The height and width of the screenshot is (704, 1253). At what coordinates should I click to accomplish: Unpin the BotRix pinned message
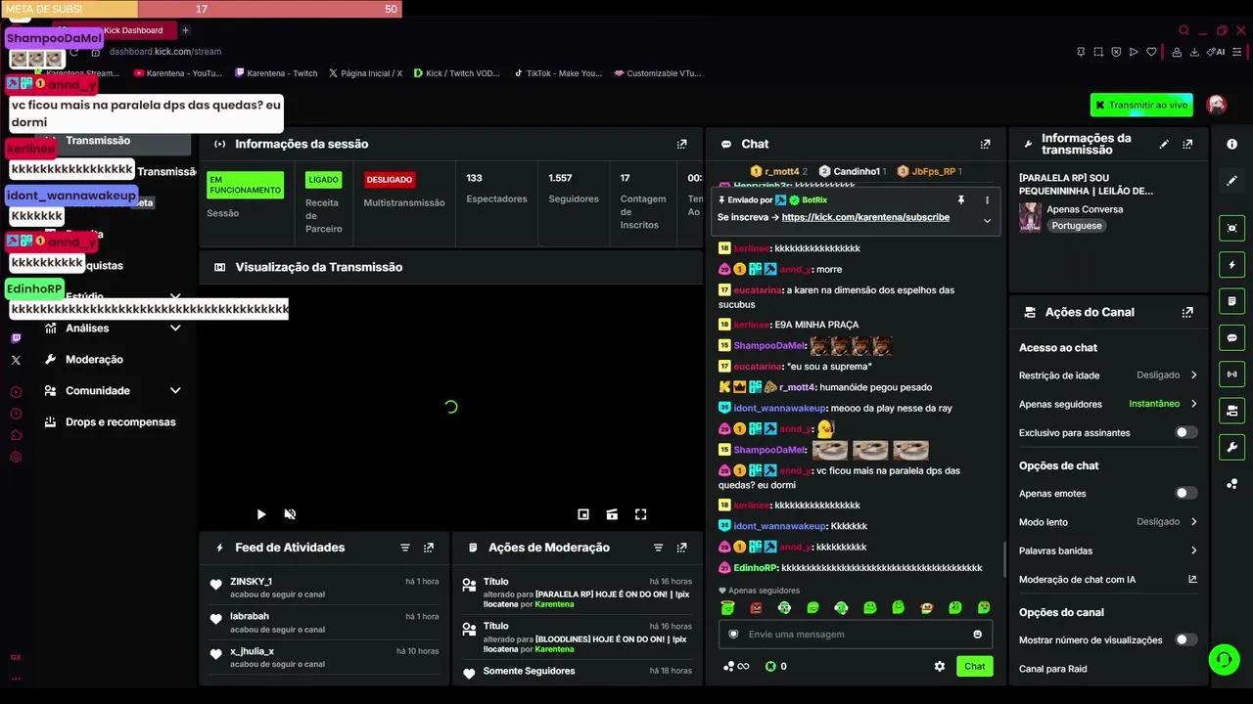pos(961,200)
